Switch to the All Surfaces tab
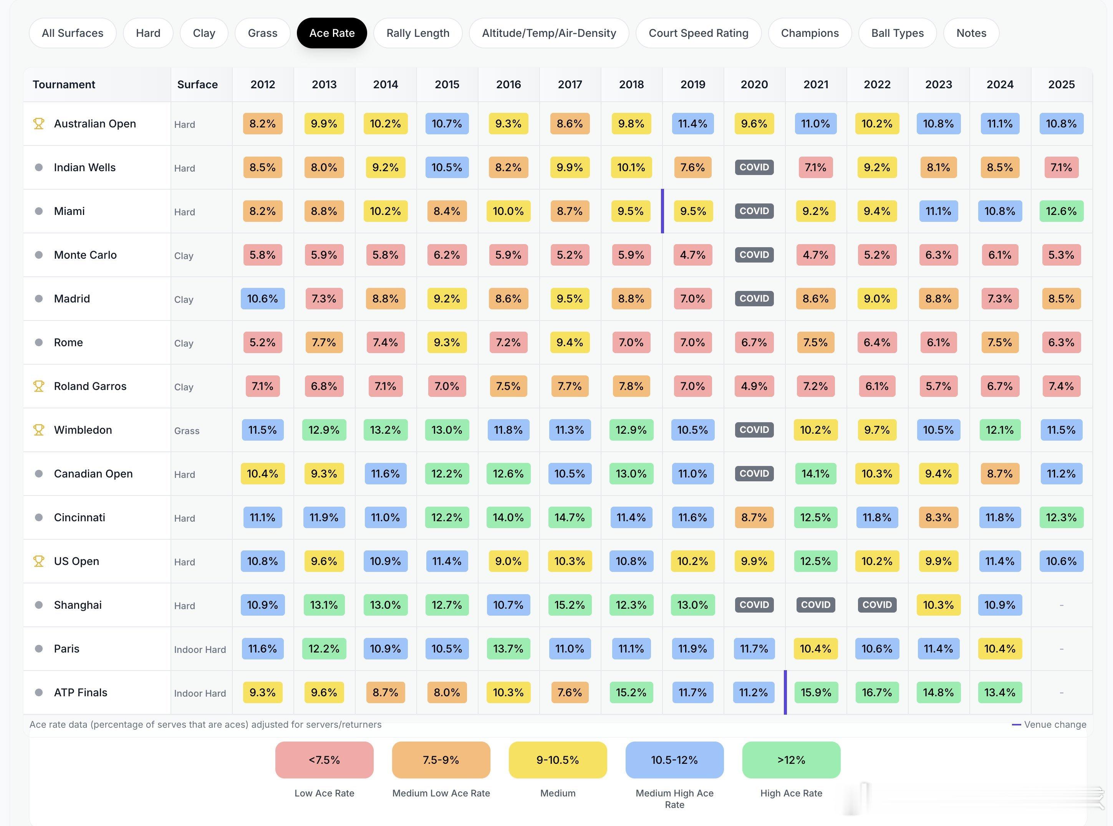 73,33
